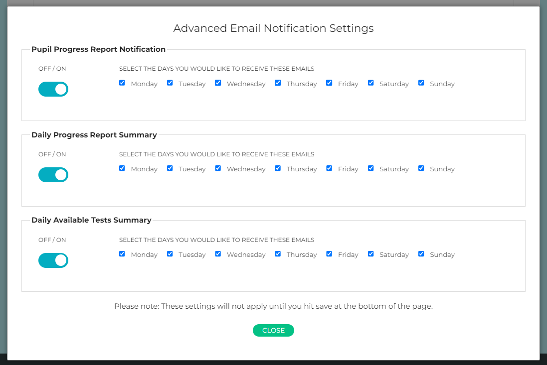Viewport: 547px width, 365px height.
Task: Uncheck Friday for Daily Available Tests Summary
Action: pyautogui.click(x=329, y=253)
